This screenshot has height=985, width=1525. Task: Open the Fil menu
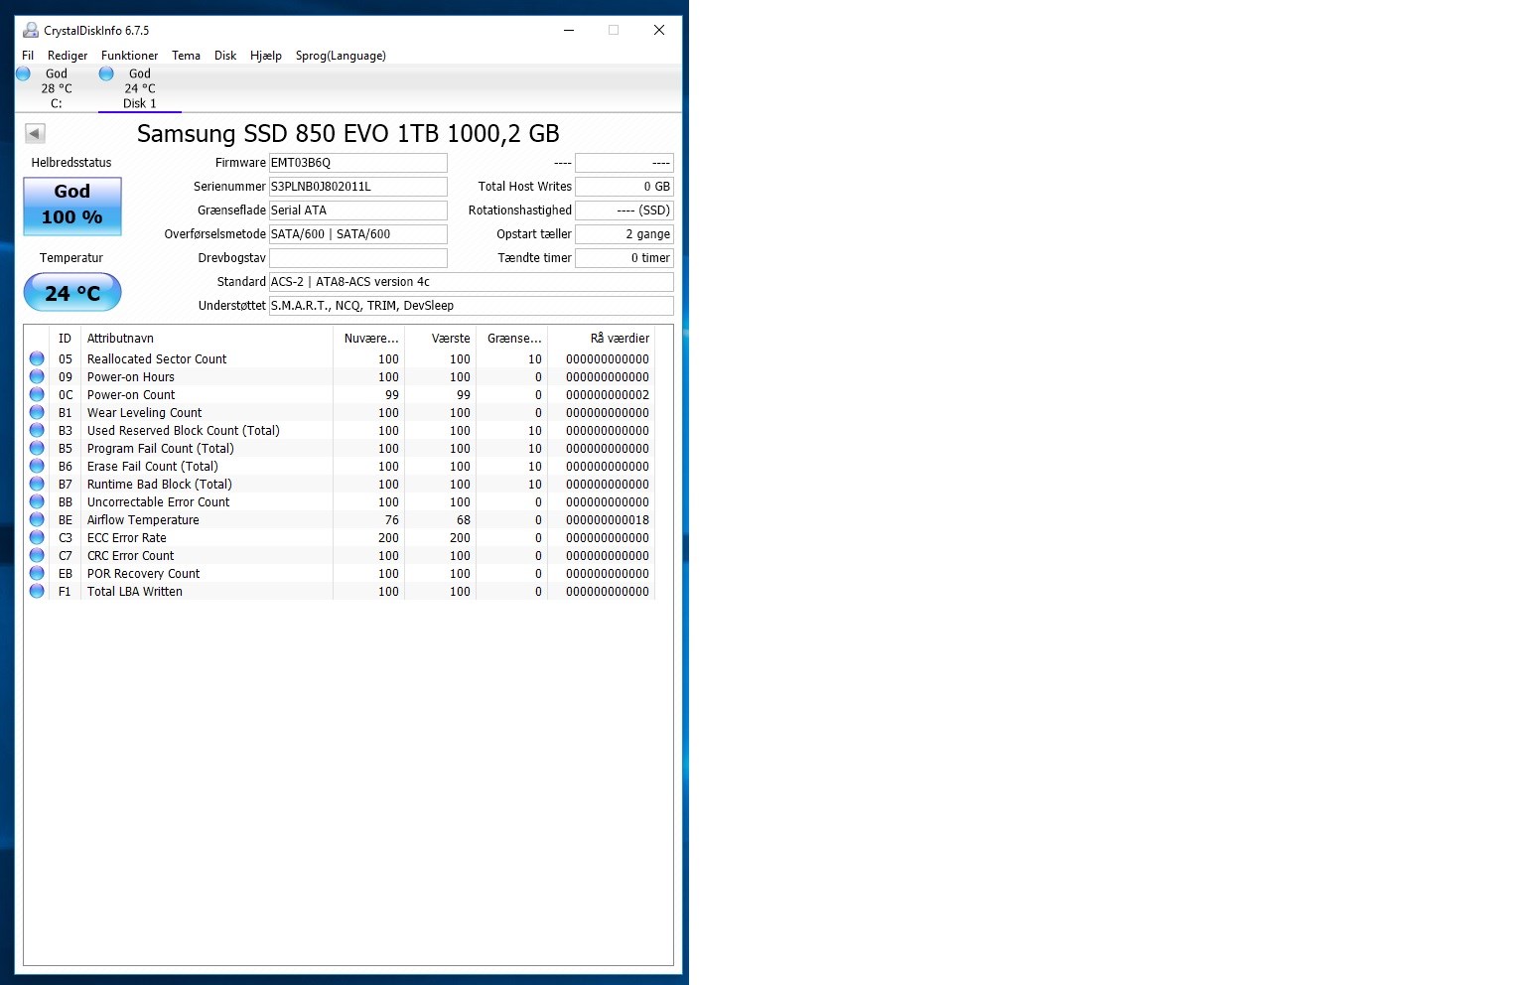coord(28,56)
